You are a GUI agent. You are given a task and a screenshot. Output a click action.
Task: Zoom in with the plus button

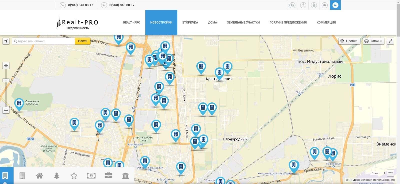pyautogui.click(x=6, y=66)
